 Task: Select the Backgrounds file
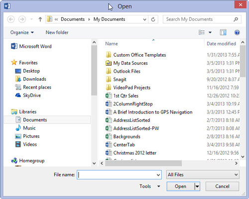123,136
